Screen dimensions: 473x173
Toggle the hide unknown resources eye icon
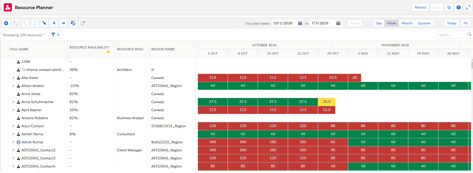click(73, 23)
